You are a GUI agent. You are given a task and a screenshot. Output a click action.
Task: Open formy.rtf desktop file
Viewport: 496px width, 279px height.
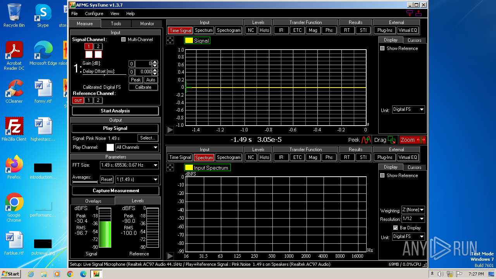[x=43, y=91]
